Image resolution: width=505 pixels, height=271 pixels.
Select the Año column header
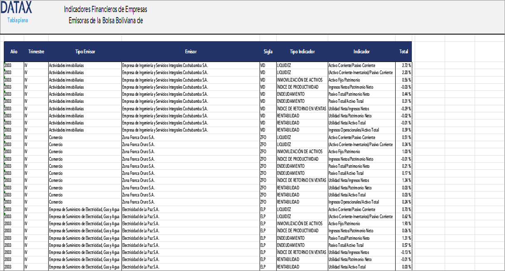pyautogui.click(x=14, y=52)
